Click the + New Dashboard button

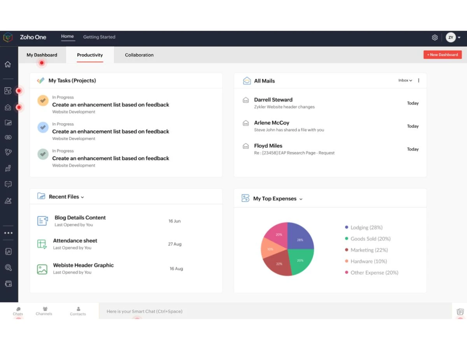pyautogui.click(x=442, y=55)
